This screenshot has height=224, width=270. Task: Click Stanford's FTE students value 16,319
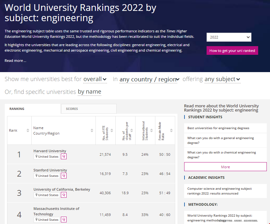(x=105, y=174)
